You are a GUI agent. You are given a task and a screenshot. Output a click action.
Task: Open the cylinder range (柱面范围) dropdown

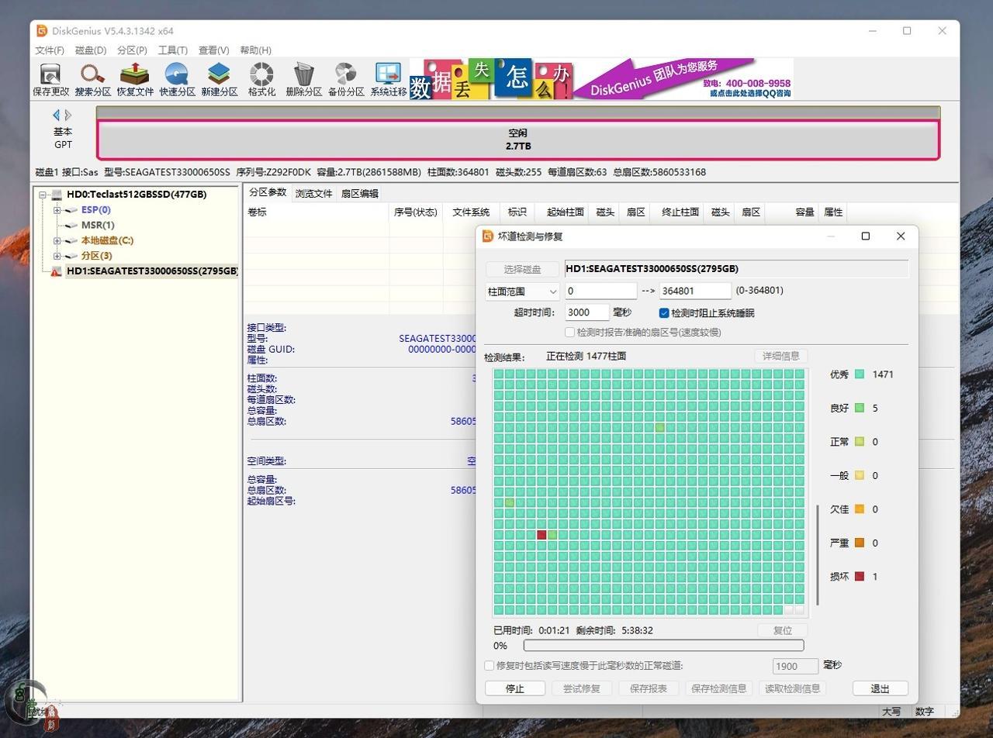coord(522,291)
